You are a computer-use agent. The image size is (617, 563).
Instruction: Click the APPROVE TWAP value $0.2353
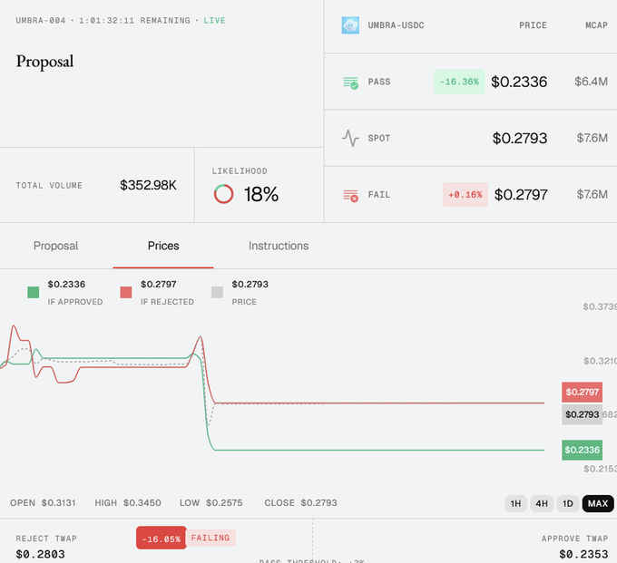coord(583,554)
